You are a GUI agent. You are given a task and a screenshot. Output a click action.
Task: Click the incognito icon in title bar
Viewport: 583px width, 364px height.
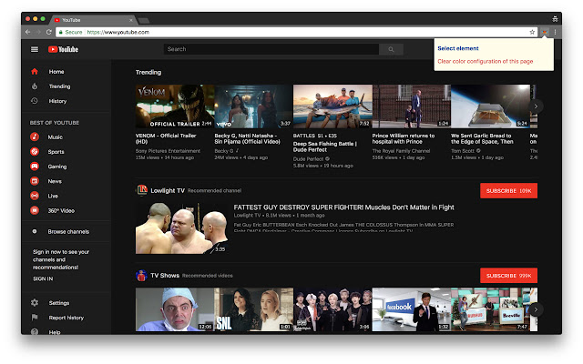(x=555, y=19)
